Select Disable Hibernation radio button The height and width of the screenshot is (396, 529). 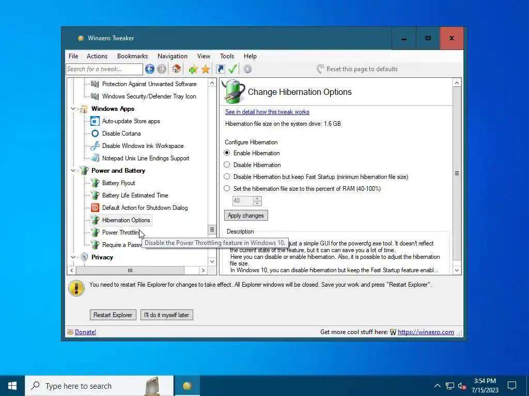[x=227, y=164]
